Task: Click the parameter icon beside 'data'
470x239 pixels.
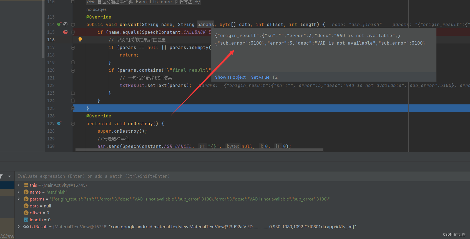Action: pyautogui.click(x=26, y=206)
